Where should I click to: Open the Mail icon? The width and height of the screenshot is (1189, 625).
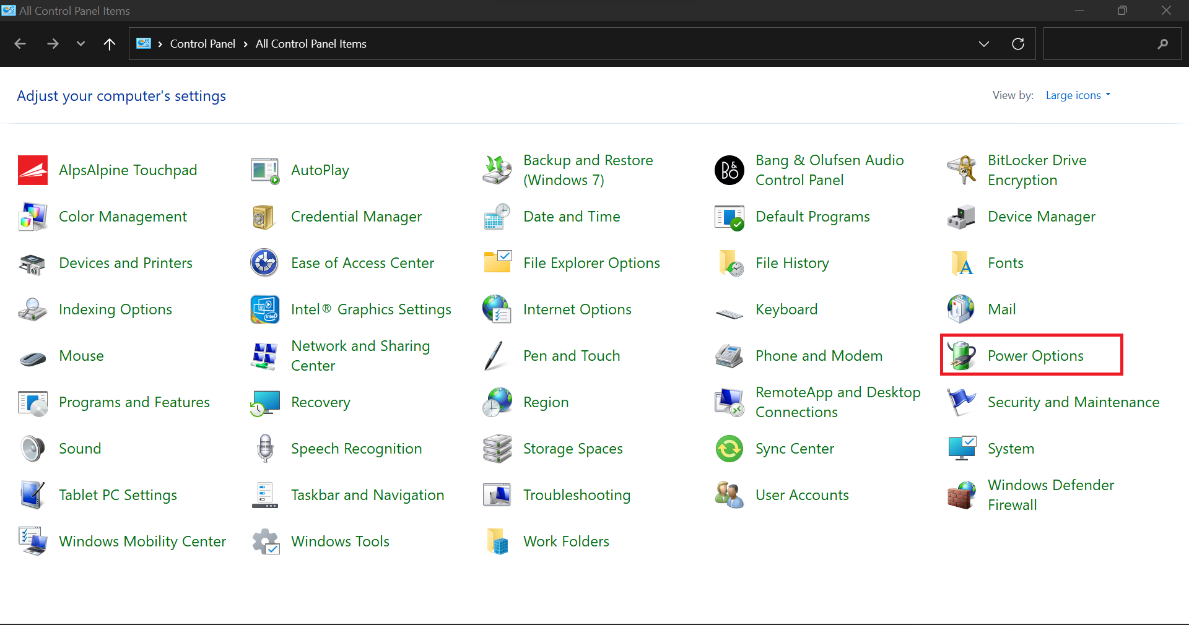click(x=962, y=309)
